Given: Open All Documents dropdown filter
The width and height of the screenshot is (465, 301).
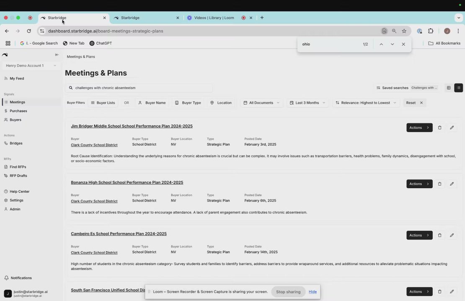Looking at the screenshot, I should pos(261,103).
